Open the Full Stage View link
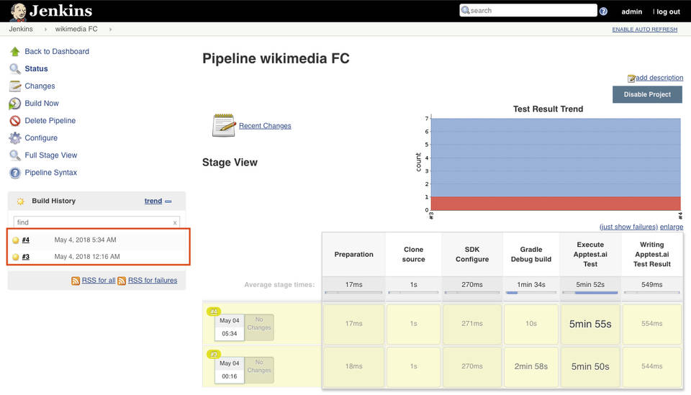Screen dimensions: 691x395 [x=50, y=155]
